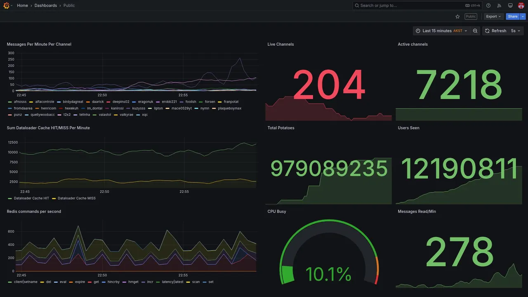This screenshot has width=528, height=297.
Task: Star this dashboard as favorite
Action: click(457, 16)
